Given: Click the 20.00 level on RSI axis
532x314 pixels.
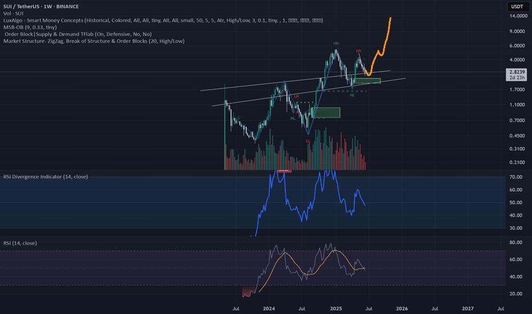Looking at the screenshot, I should (515, 294).
